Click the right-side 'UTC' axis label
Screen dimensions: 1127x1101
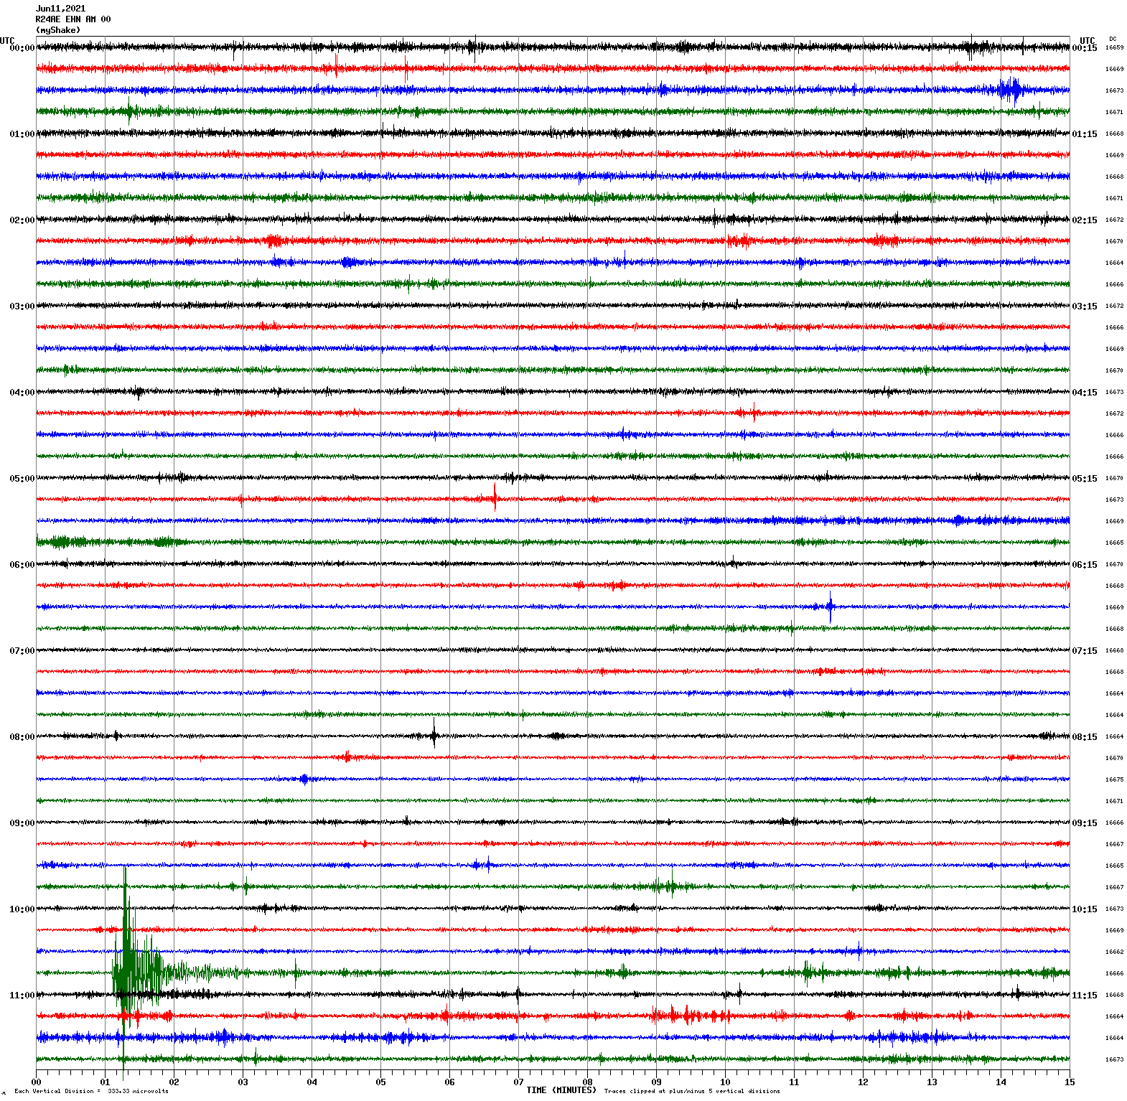coord(1088,41)
